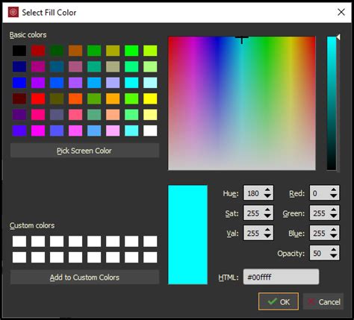This screenshot has height=320, width=354.
Task: Choose the slate gray-purple basic swatch
Action: pos(57,115)
